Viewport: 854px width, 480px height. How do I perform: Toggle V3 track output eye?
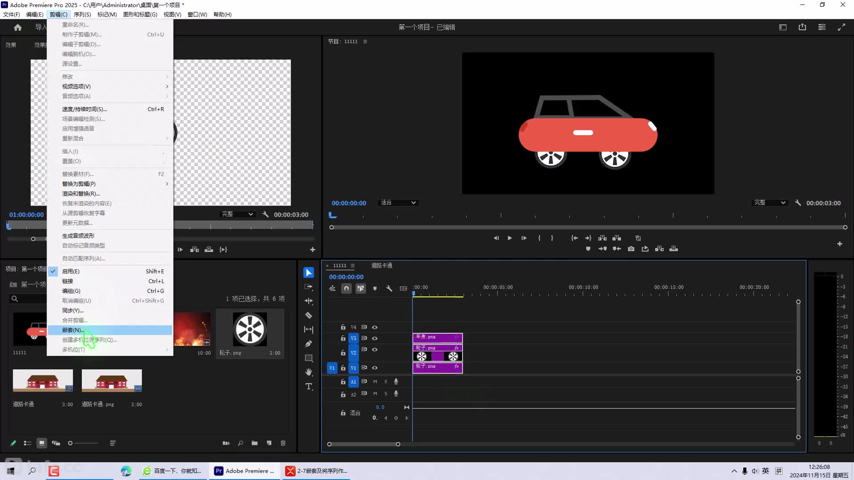point(375,338)
